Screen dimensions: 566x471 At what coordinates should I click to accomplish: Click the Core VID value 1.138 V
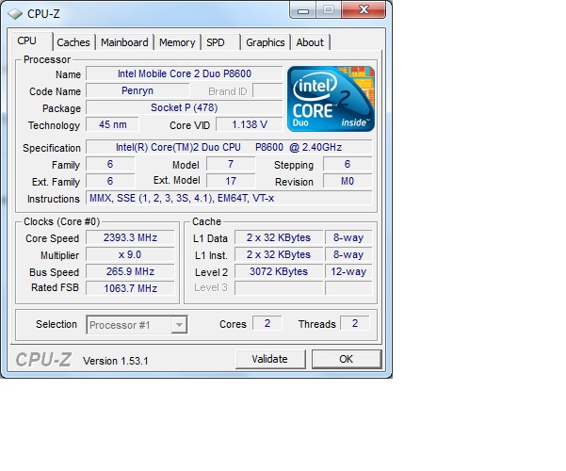click(x=249, y=124)
